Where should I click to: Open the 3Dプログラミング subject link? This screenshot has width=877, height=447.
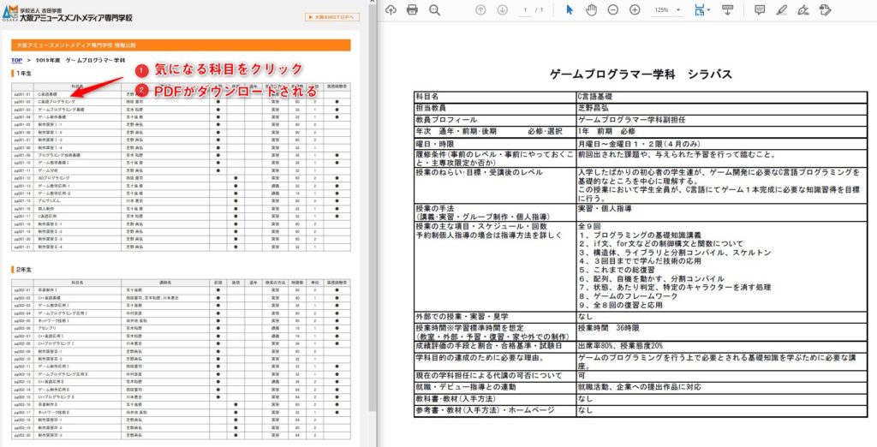pyautogui.click(x=54, y=178)
